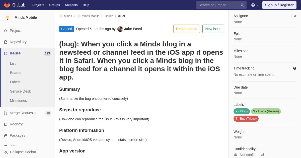The image size is (301, 158).
Task: Open the help question-mark dropdown
Action: (255, 5)
